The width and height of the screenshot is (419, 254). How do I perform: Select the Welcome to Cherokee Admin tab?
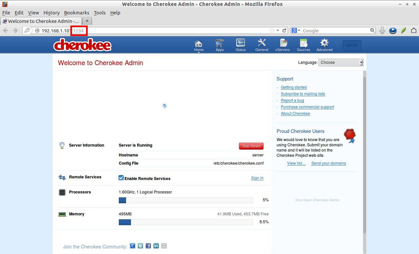[41, 21]
